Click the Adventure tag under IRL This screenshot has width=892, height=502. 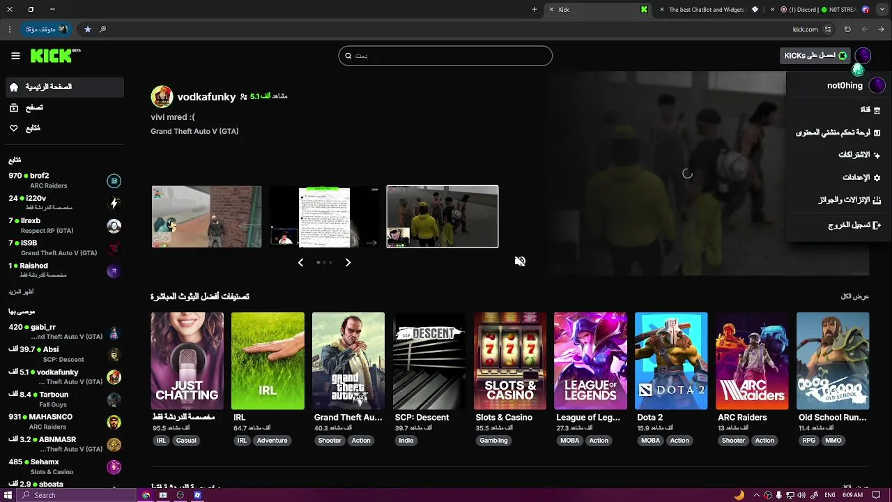click(x=272, y=441)
